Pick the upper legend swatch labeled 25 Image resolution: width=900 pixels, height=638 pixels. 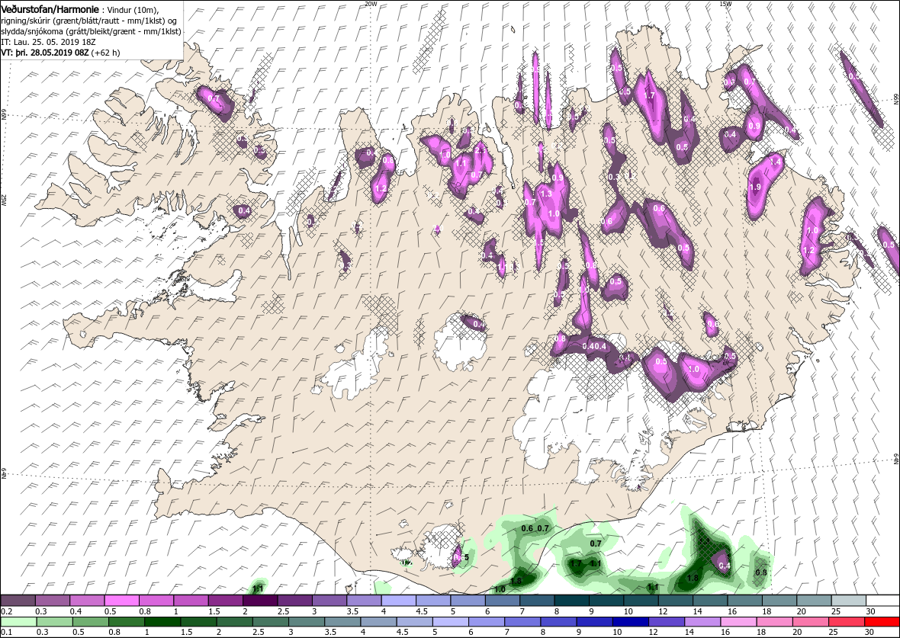(848, 601)
